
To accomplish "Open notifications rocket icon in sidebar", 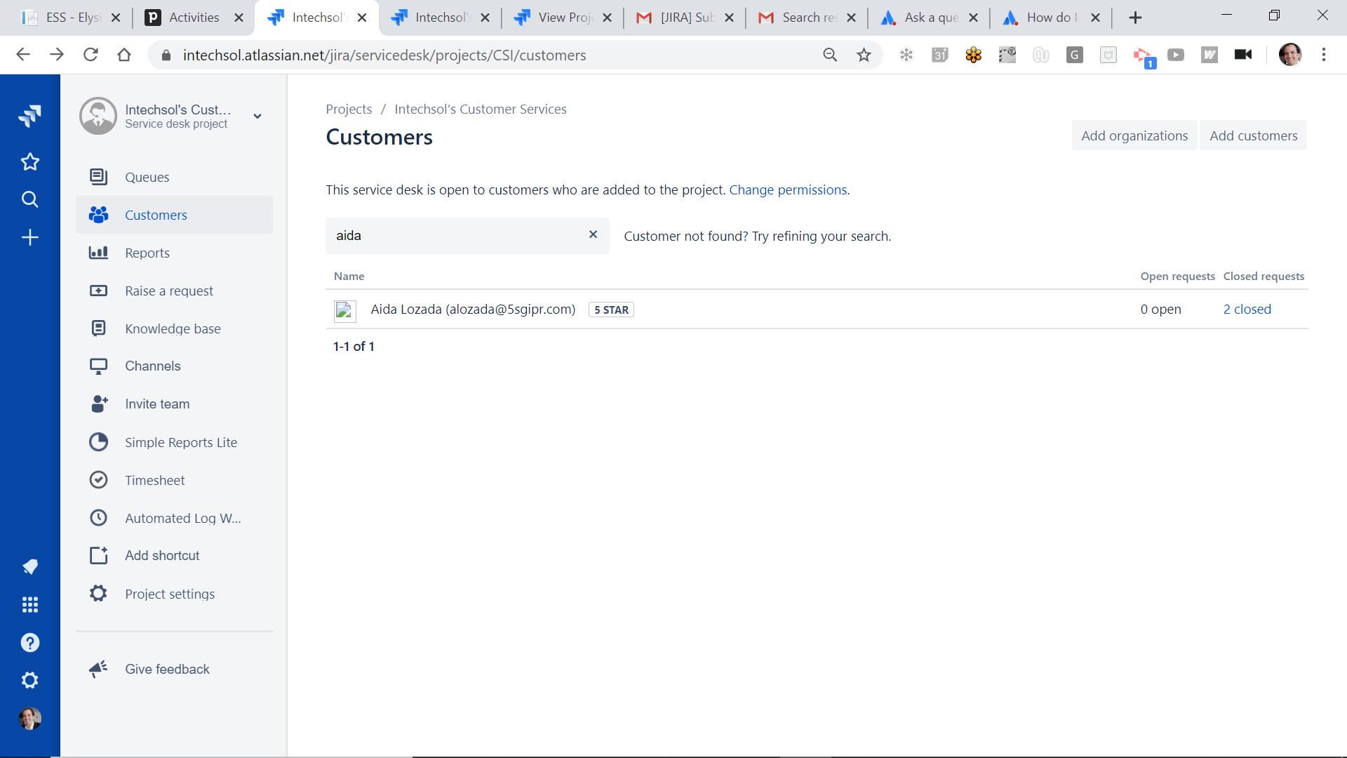I will pos(29,566).
